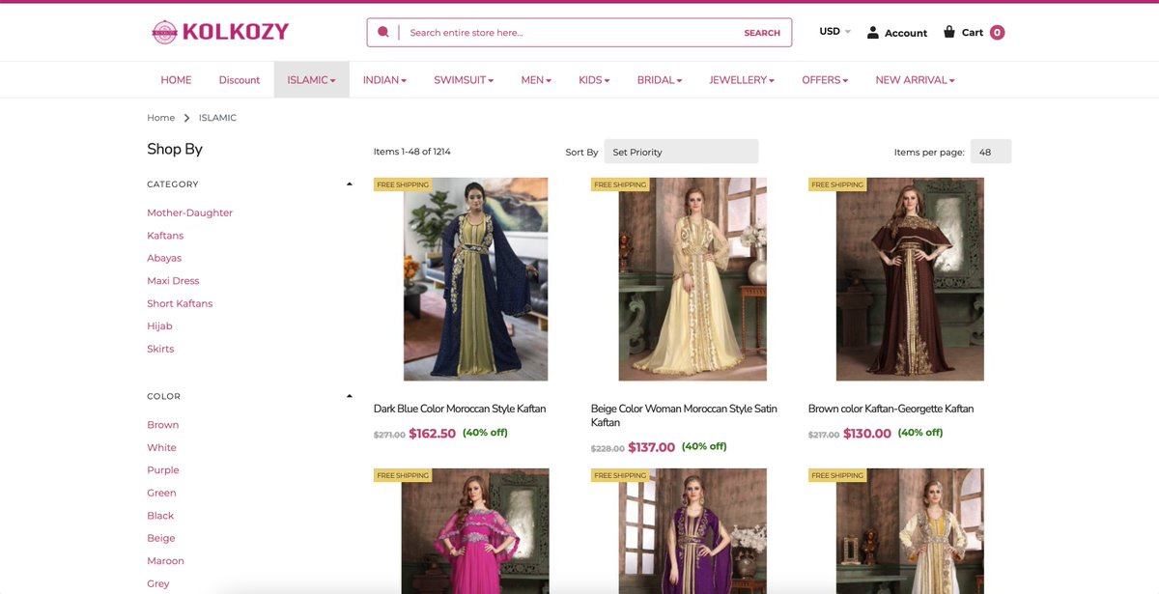Open the KIDS menu
Image resolution: width=1159 pixels, height=594 pixels.
[x=594, y=80]
